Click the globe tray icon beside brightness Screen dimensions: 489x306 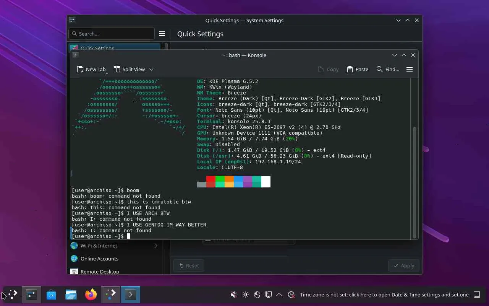pyautogui.click(x=257, y=295)
